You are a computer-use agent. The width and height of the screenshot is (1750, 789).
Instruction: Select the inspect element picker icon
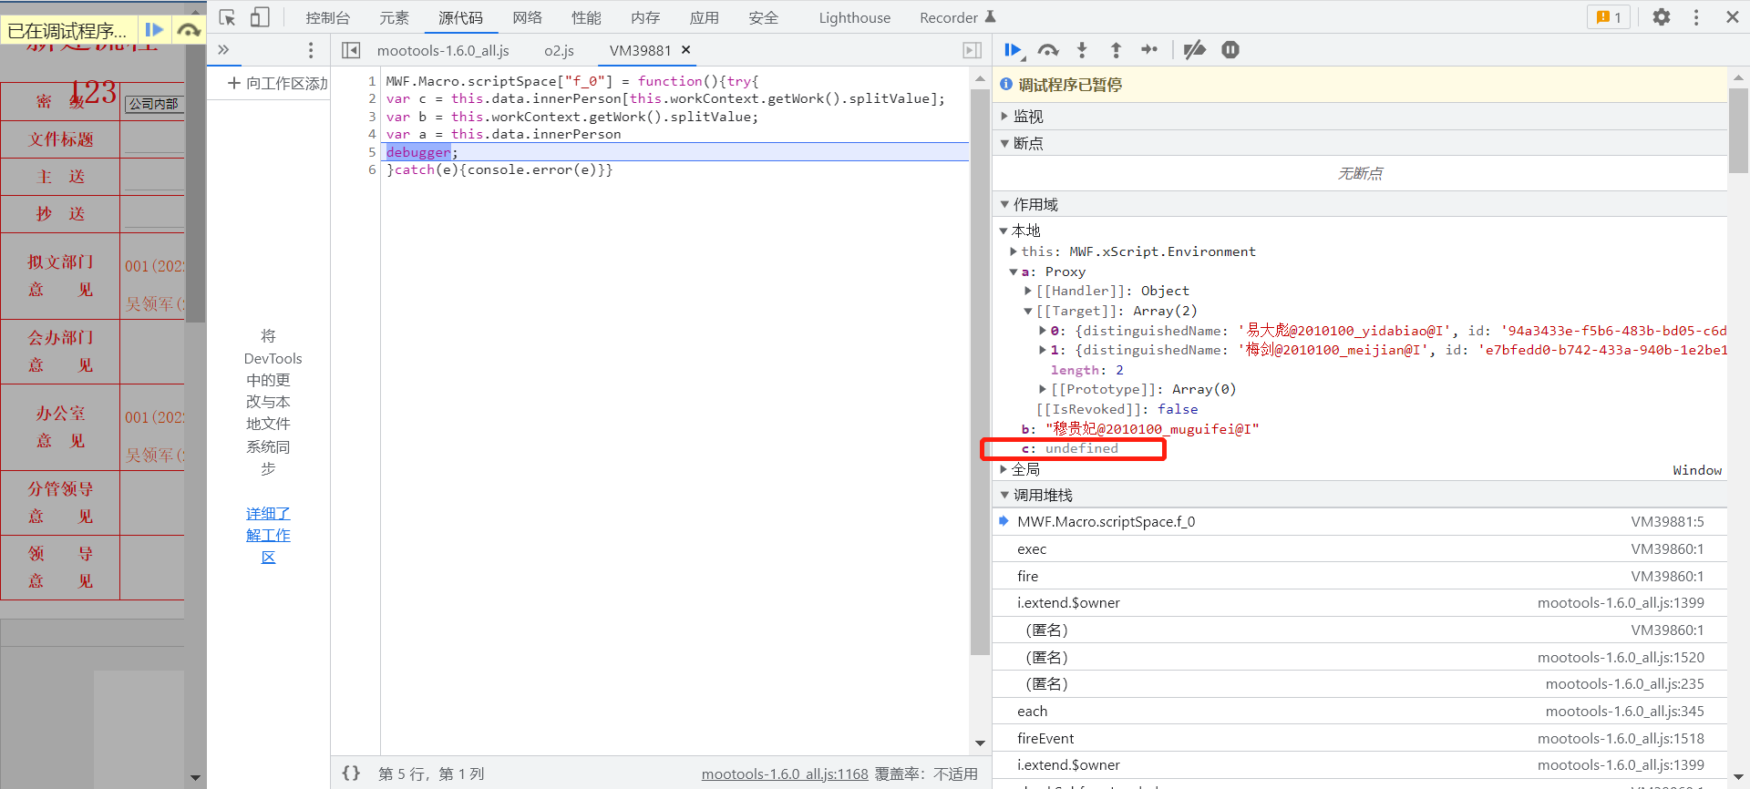(228, 17)
